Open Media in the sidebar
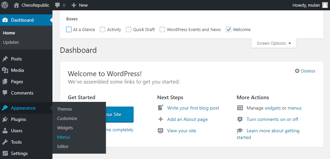 coord(17,70)
